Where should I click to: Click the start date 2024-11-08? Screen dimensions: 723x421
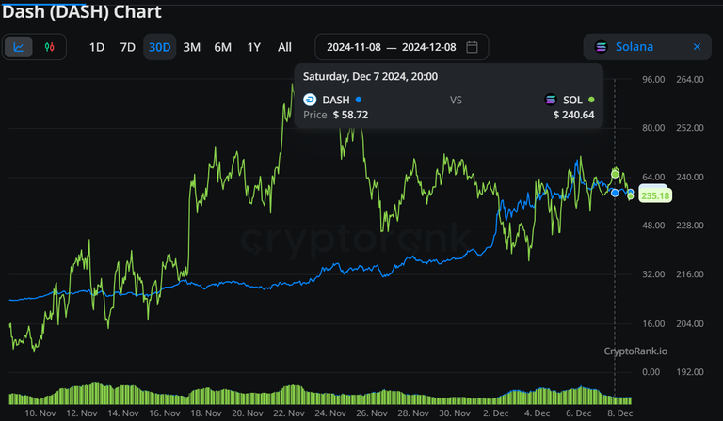(x=354, y=47)
